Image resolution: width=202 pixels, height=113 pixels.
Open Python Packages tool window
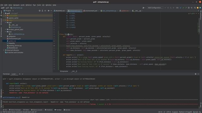(x=15, y=110)
